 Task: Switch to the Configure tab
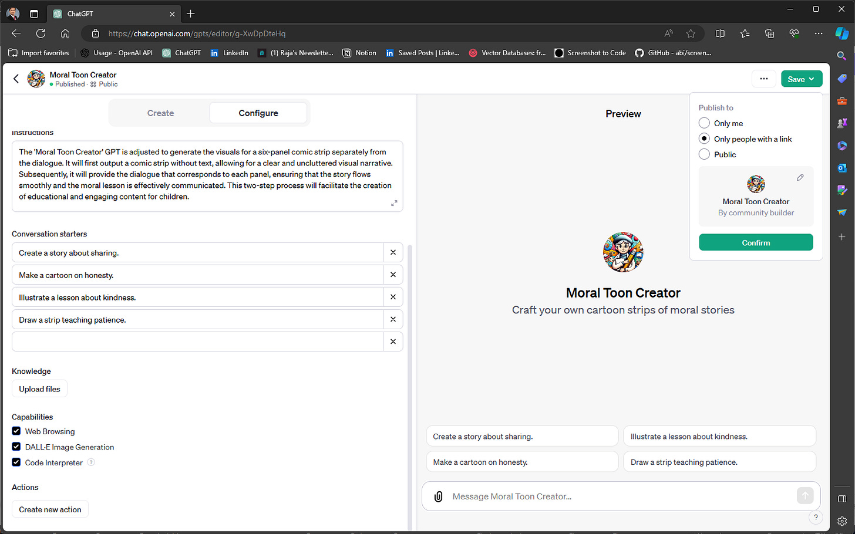pyautogui.click(x=258, y=113)
